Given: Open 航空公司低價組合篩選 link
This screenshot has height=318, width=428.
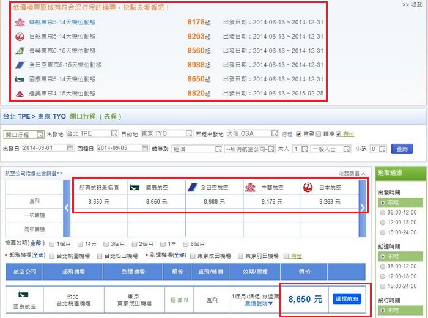Looking at the screenshot, I should click(34, 173).
